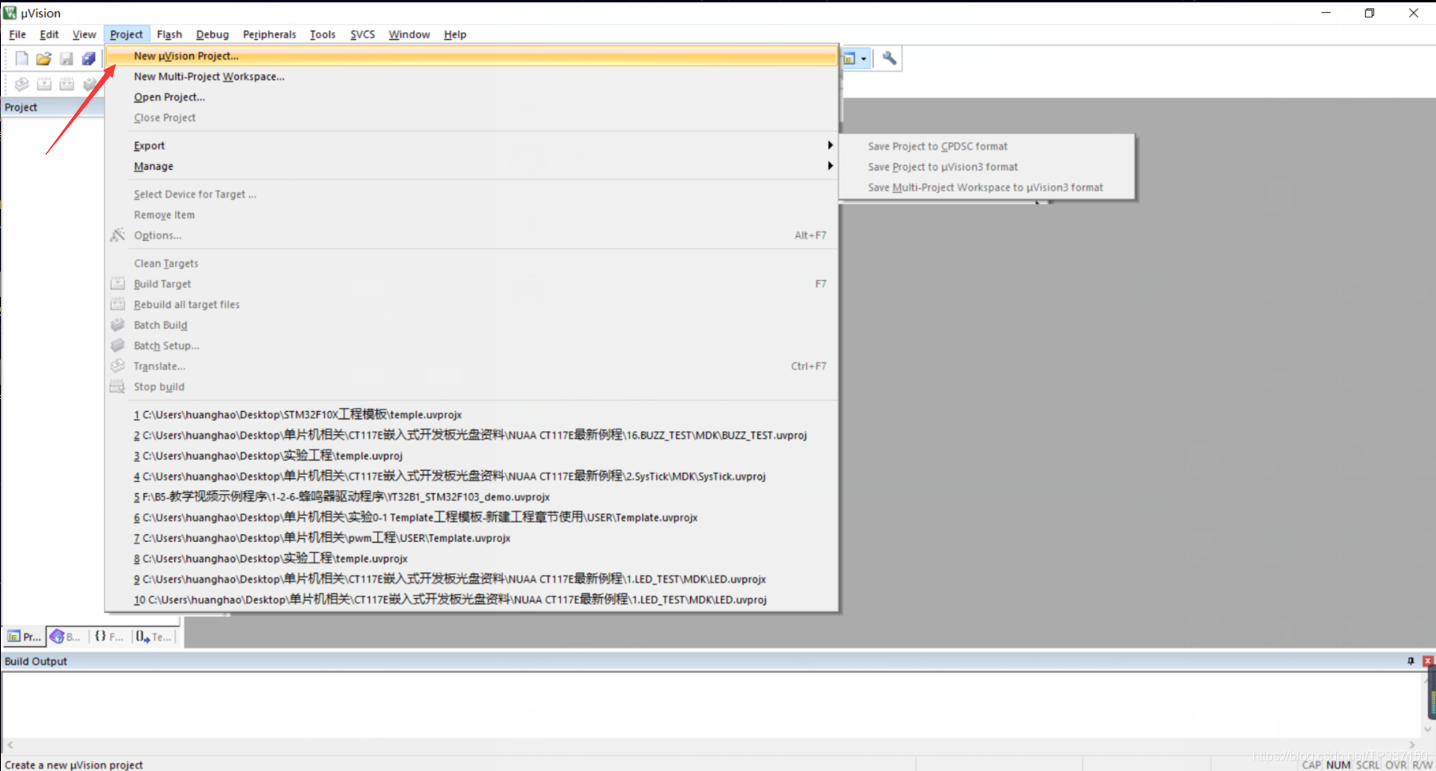Click the Build Target F7 entry
1436x771 pixels.
tap(471, 284)
